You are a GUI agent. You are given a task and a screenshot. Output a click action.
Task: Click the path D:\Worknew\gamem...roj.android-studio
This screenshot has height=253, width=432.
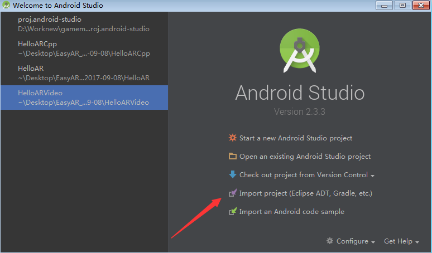click(x=84, y=29)
